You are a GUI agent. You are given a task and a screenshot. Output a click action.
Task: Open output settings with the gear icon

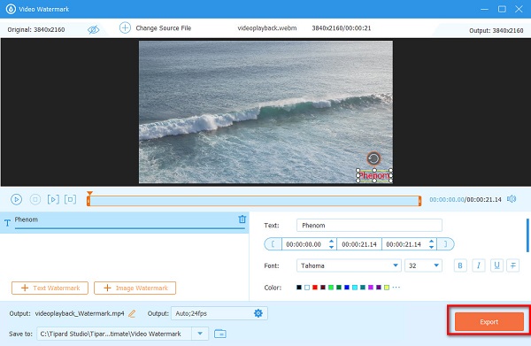point(258,313)
